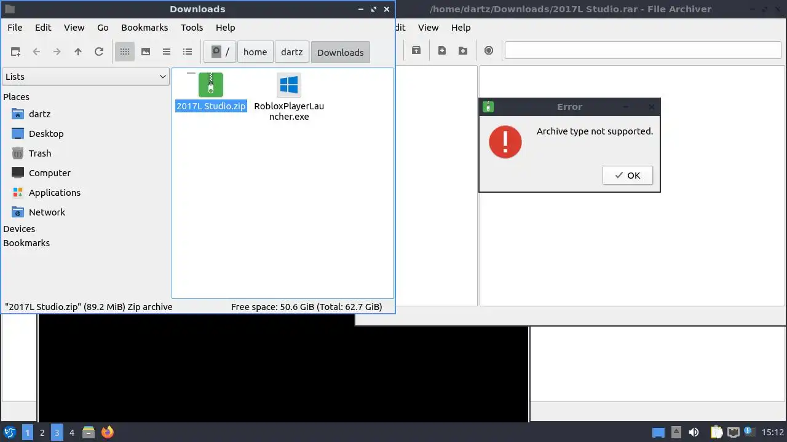The height and width of the screenshot is (442, 787).
Task: Select the RobloxPlayerLauncher.exe file icon
Action: click(x=289, y=85)
